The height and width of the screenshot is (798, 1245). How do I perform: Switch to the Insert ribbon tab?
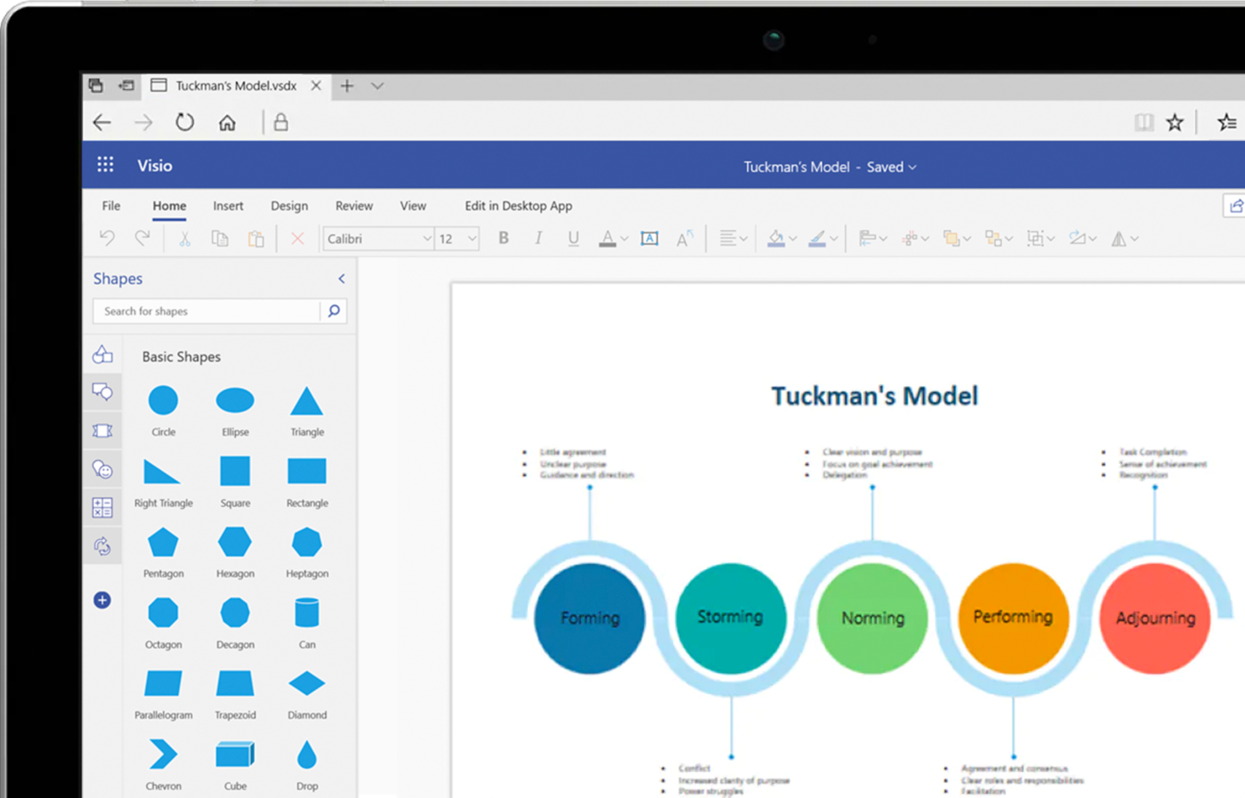pos(228,206)
